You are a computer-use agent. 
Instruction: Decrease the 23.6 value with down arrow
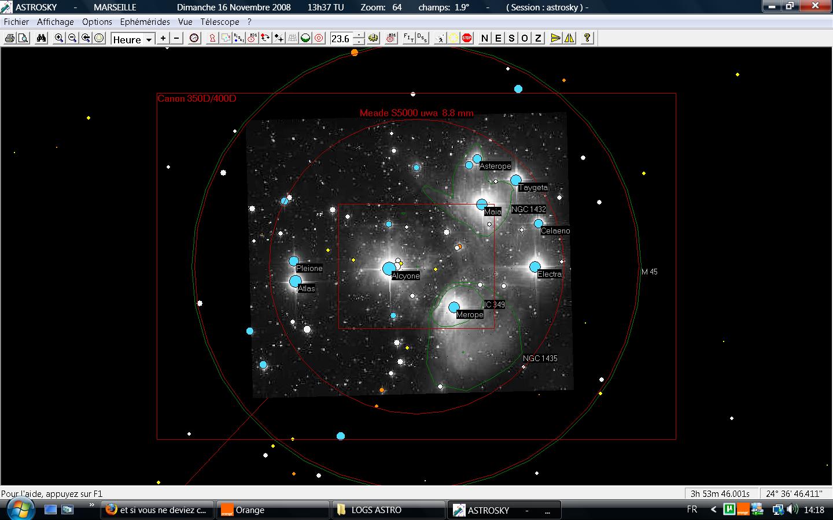coord(359,42)
